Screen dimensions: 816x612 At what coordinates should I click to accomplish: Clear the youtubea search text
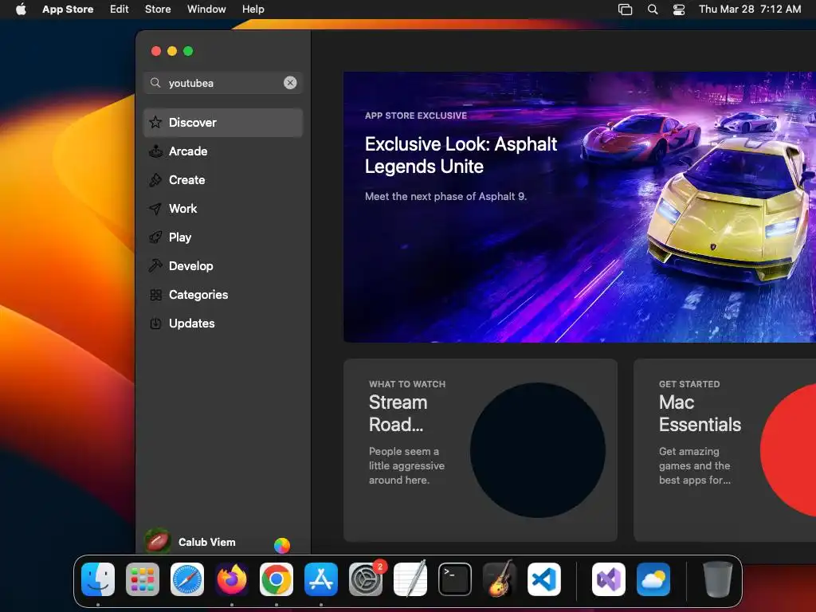pyautogui.click(x=290, y=83)
